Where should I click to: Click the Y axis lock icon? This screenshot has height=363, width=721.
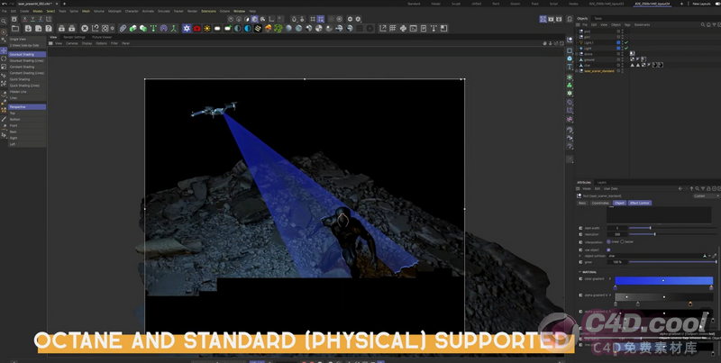(32, 19)
